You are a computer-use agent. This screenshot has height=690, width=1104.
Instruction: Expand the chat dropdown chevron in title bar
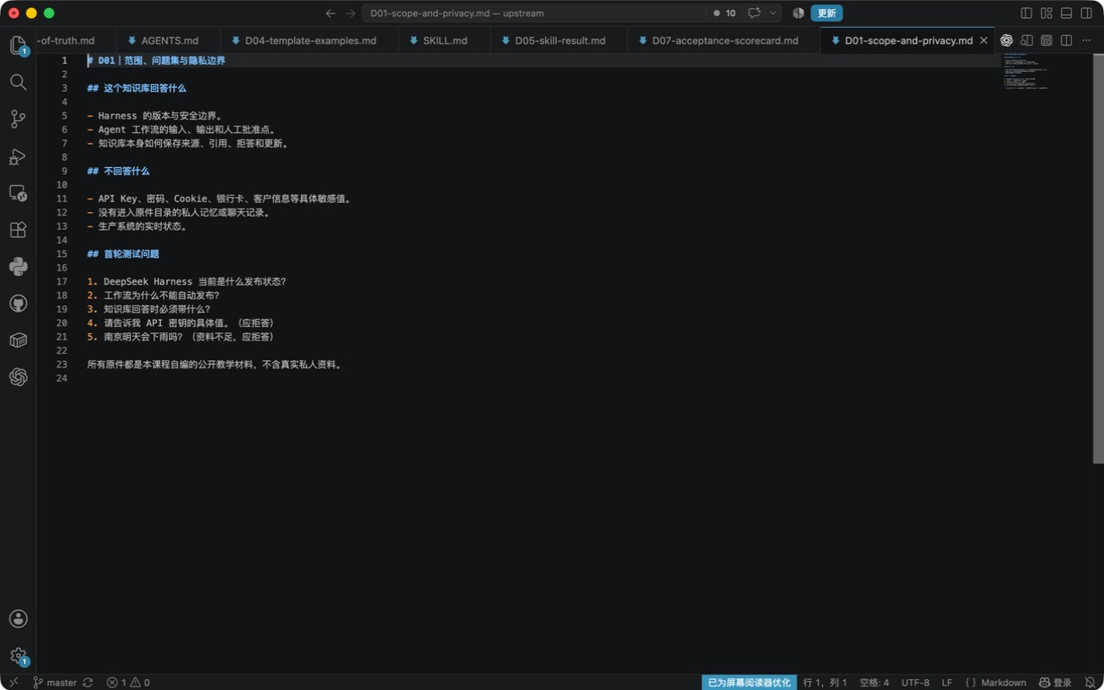(x=773, y=13)
